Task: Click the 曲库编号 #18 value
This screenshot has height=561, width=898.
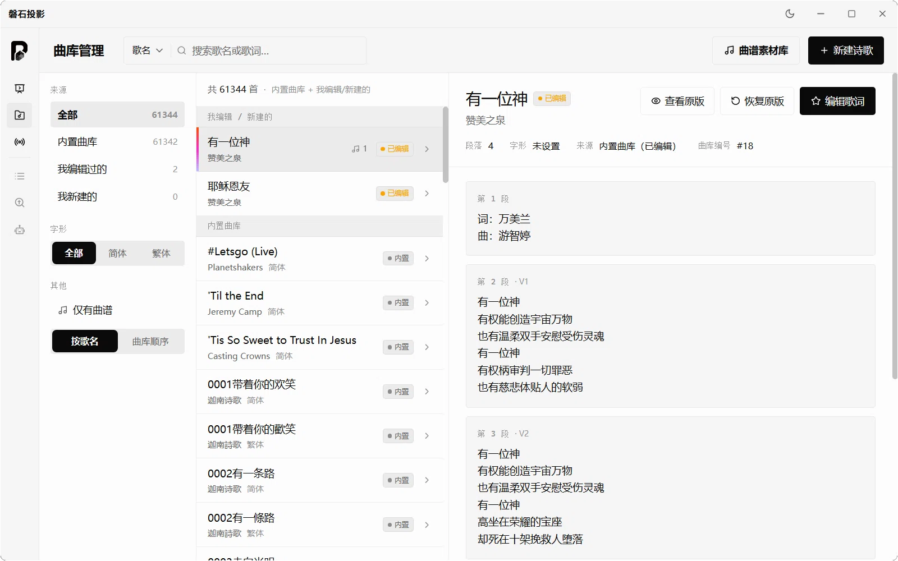Action: point(745,146)
